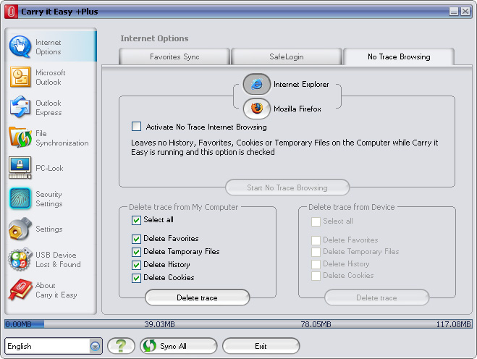Click the English language field

[x=48, y=346]
